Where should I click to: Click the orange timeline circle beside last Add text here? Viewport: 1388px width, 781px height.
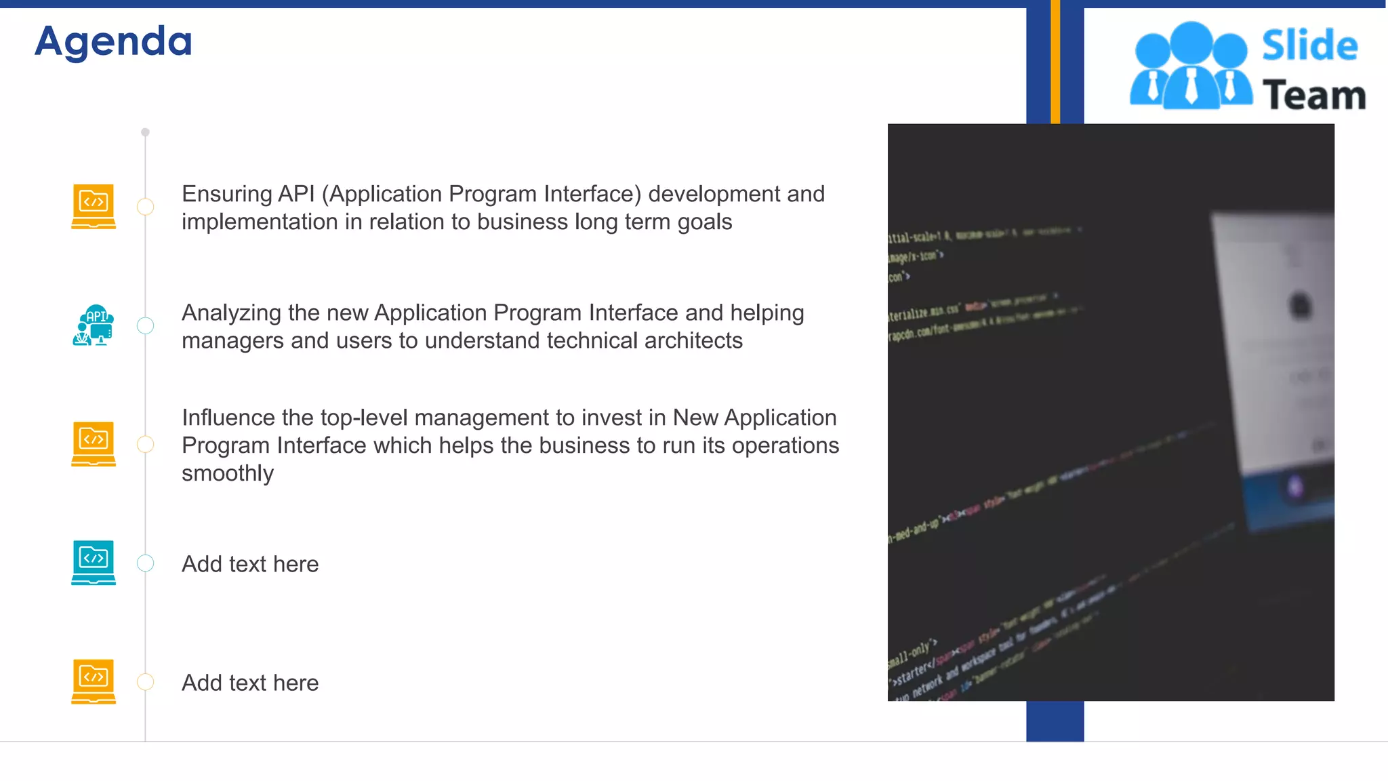pyautogui.click(x=145, y=681)
